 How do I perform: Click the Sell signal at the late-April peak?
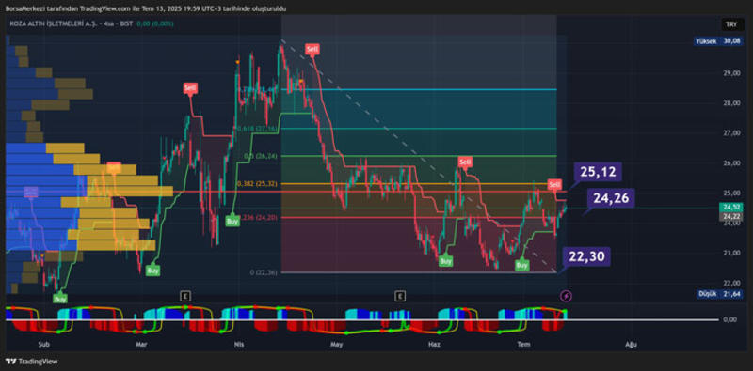(312, 49)
